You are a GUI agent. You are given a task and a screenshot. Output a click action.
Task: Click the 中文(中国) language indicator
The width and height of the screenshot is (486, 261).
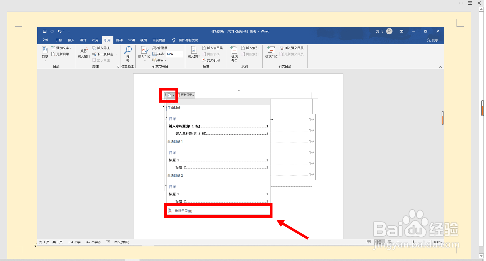pos(122,242)
